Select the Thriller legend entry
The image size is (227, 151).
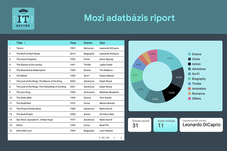click(197, 84)
